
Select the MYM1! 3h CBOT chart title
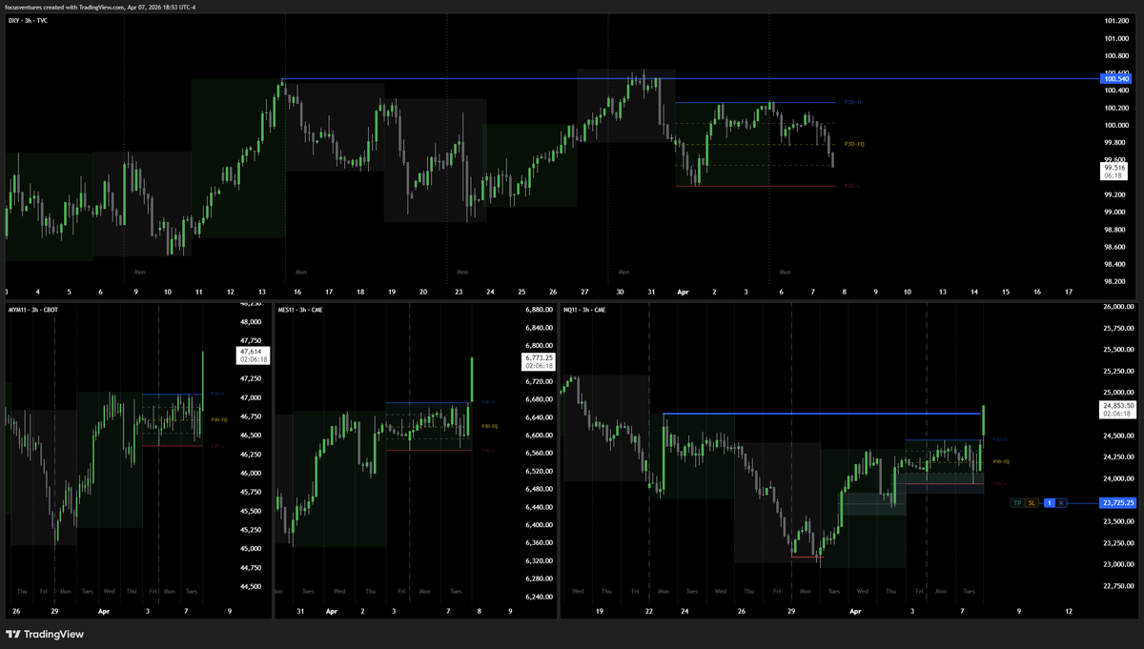tap(33, 310)
